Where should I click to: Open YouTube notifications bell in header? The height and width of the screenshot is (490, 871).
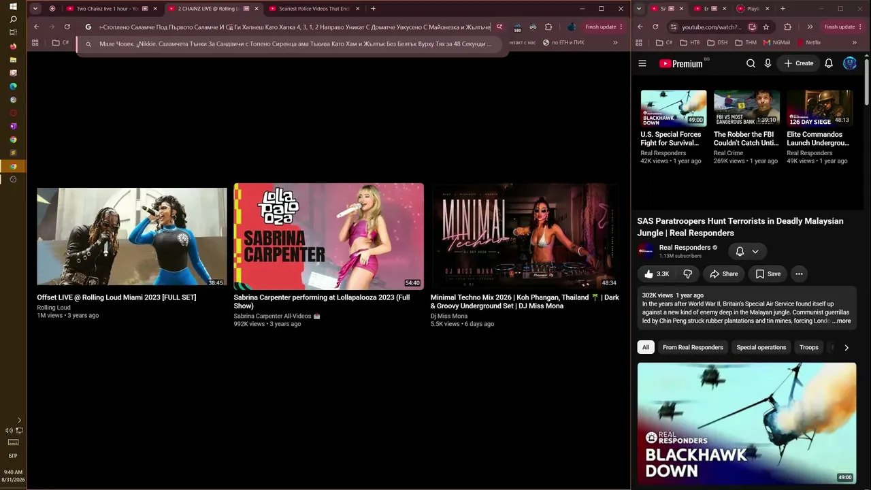(829, 63)
